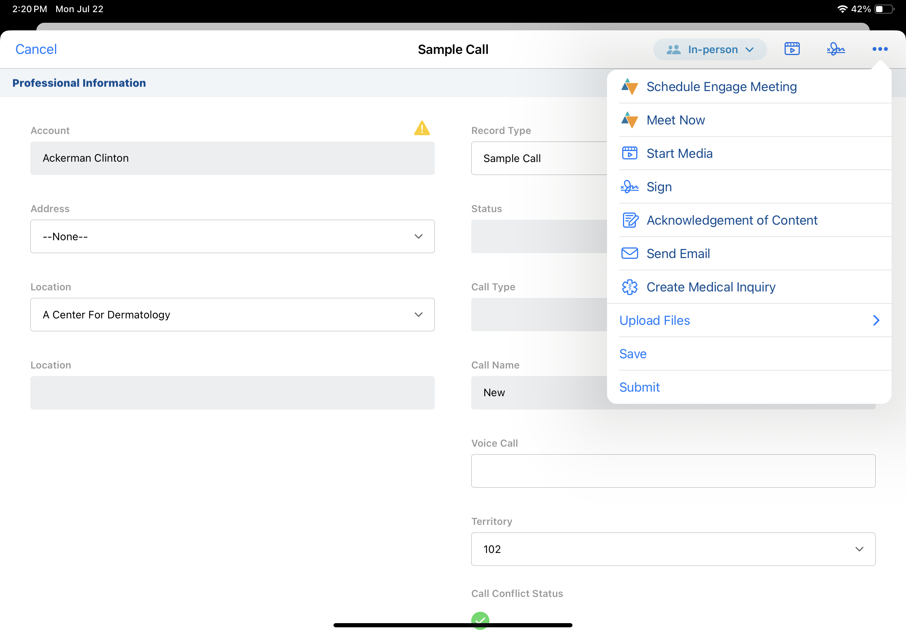Screen dimensions: 906x633
Task: Select Sign from the overflow menu
Action: (x=659, y=187)
